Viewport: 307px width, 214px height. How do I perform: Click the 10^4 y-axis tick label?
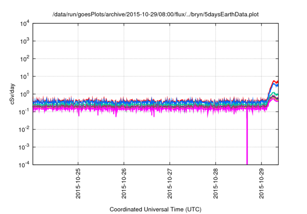24,23
